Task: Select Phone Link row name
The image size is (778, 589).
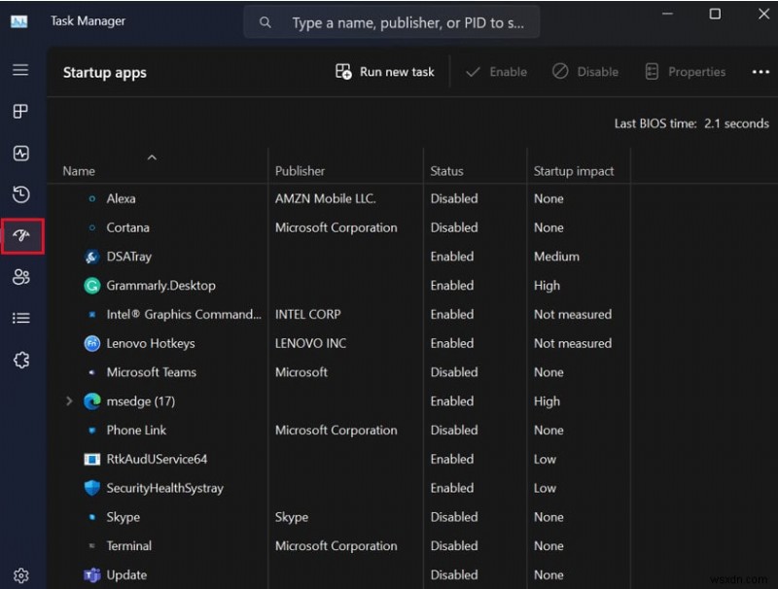Action: (x=136, y=431)
